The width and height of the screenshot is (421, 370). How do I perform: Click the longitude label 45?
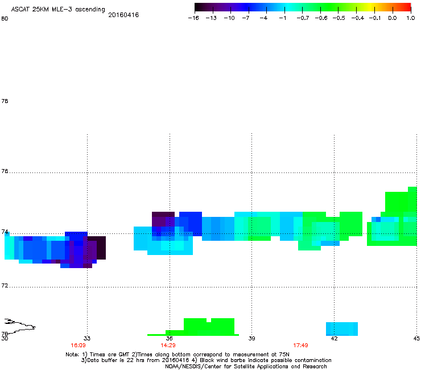point(416,338)
